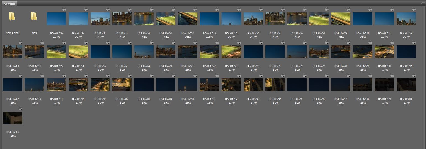Click the file name DSC06774.ARW

click(253, 68)
